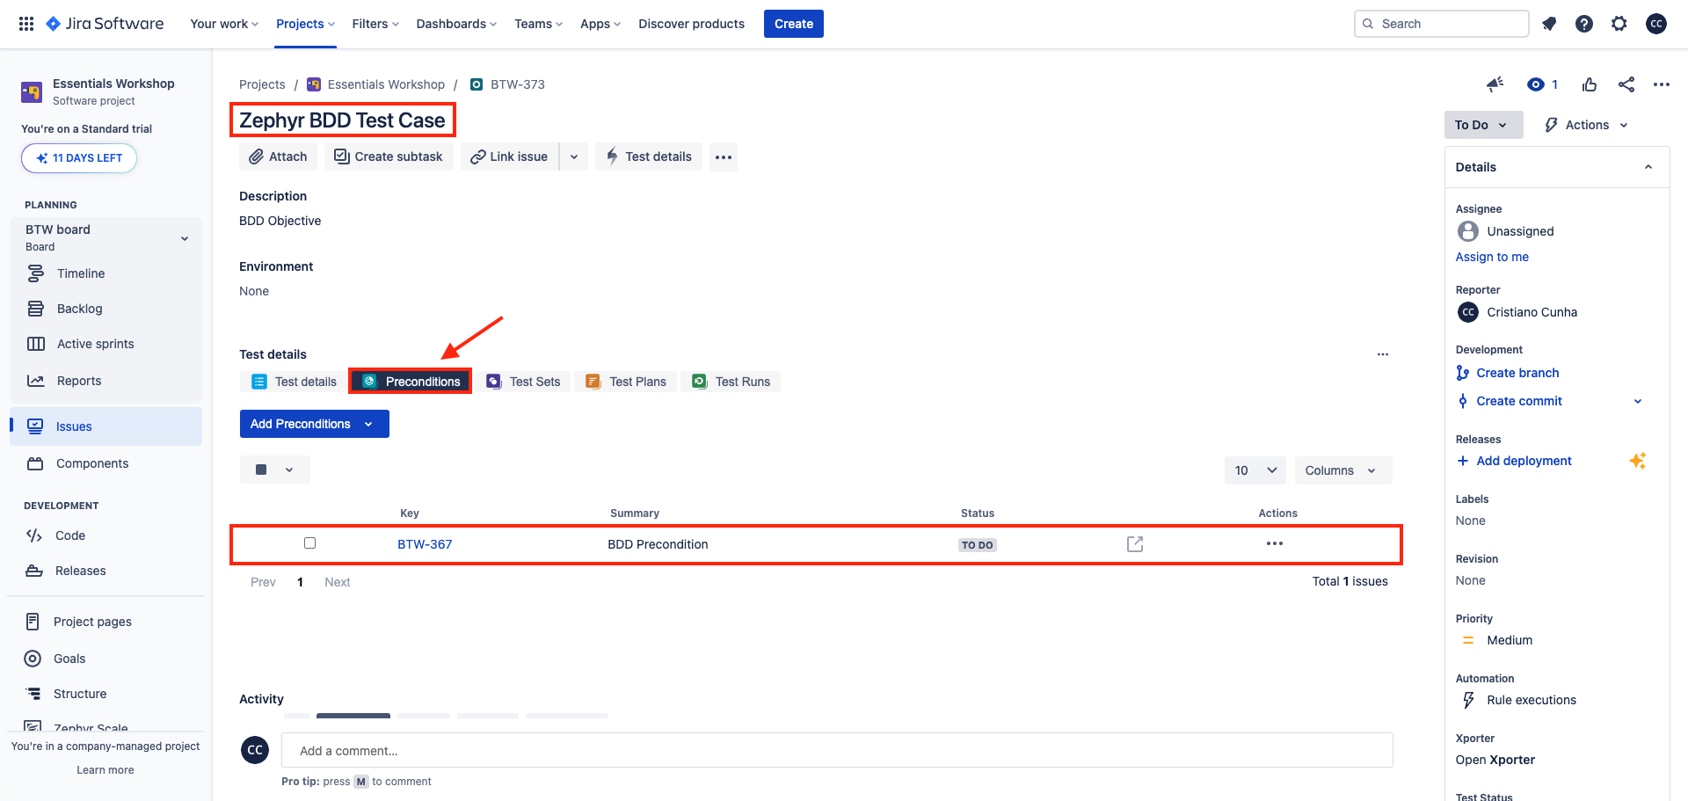Open BTW-367 in new window icon
Viewport: 1688px width, 801px height.
pos(1135,544)
